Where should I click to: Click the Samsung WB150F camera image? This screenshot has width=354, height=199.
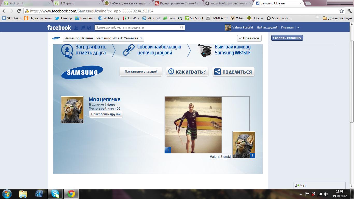pos(205,50)
